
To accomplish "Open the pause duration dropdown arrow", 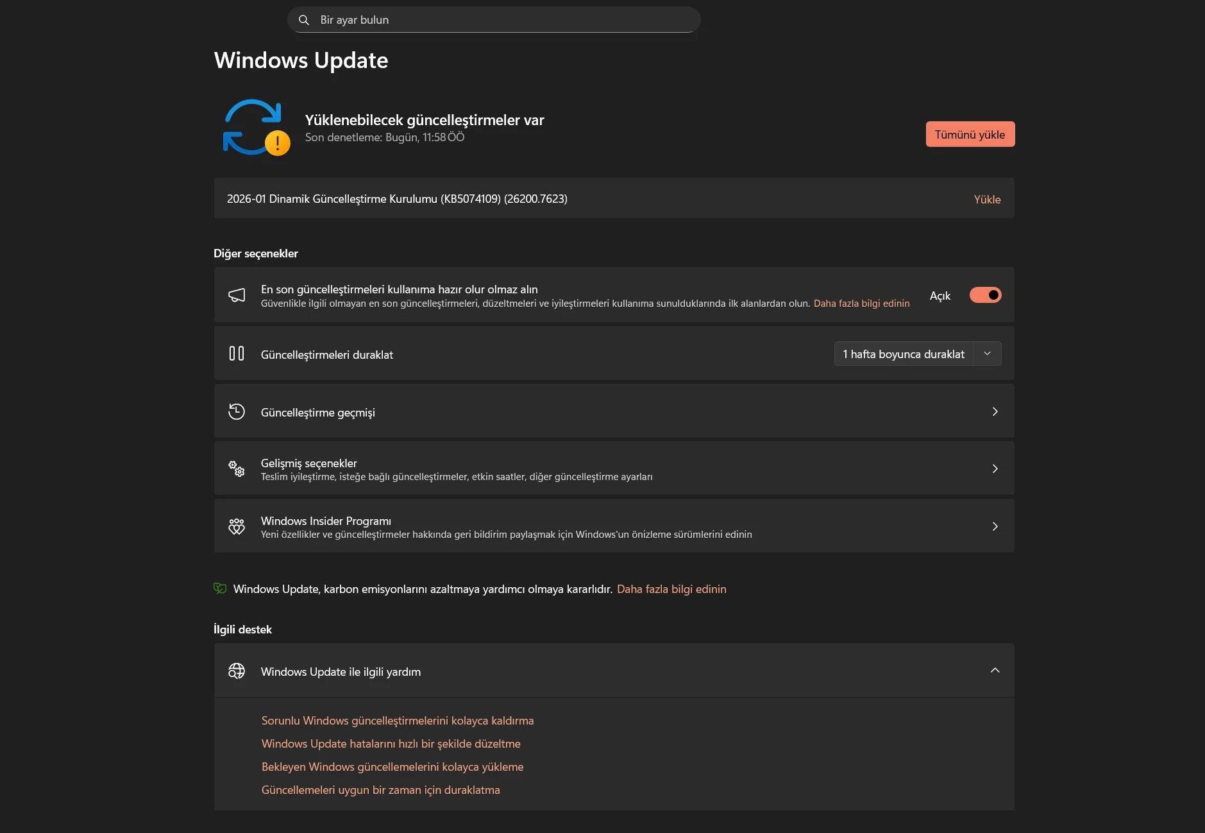I will 987,354.
